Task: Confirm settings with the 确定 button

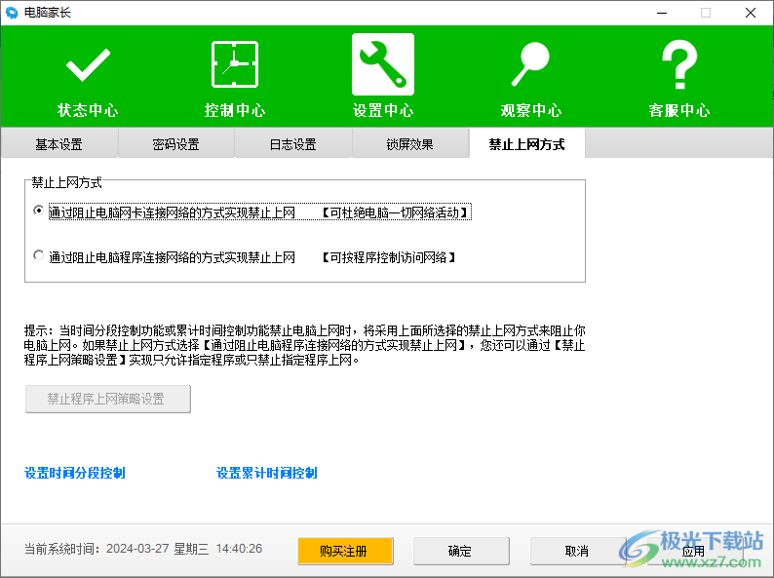Action: pos(460,551)
